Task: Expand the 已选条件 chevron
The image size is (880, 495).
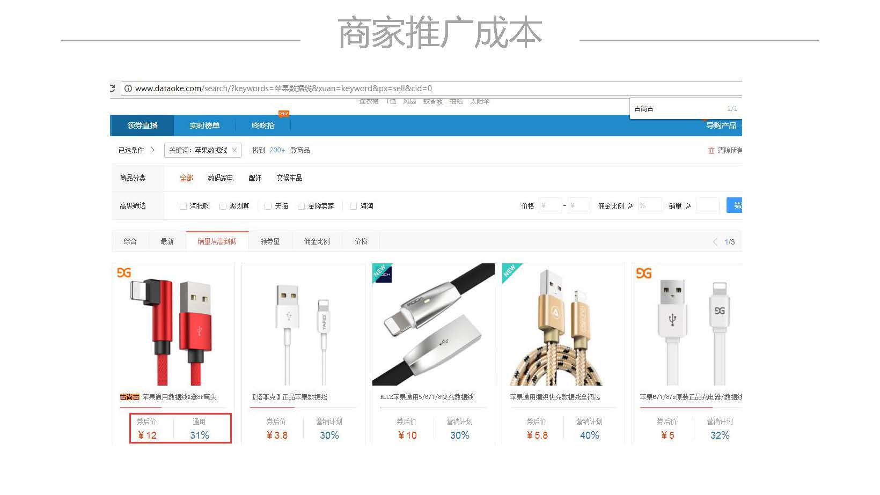Action: pos(152,150)
